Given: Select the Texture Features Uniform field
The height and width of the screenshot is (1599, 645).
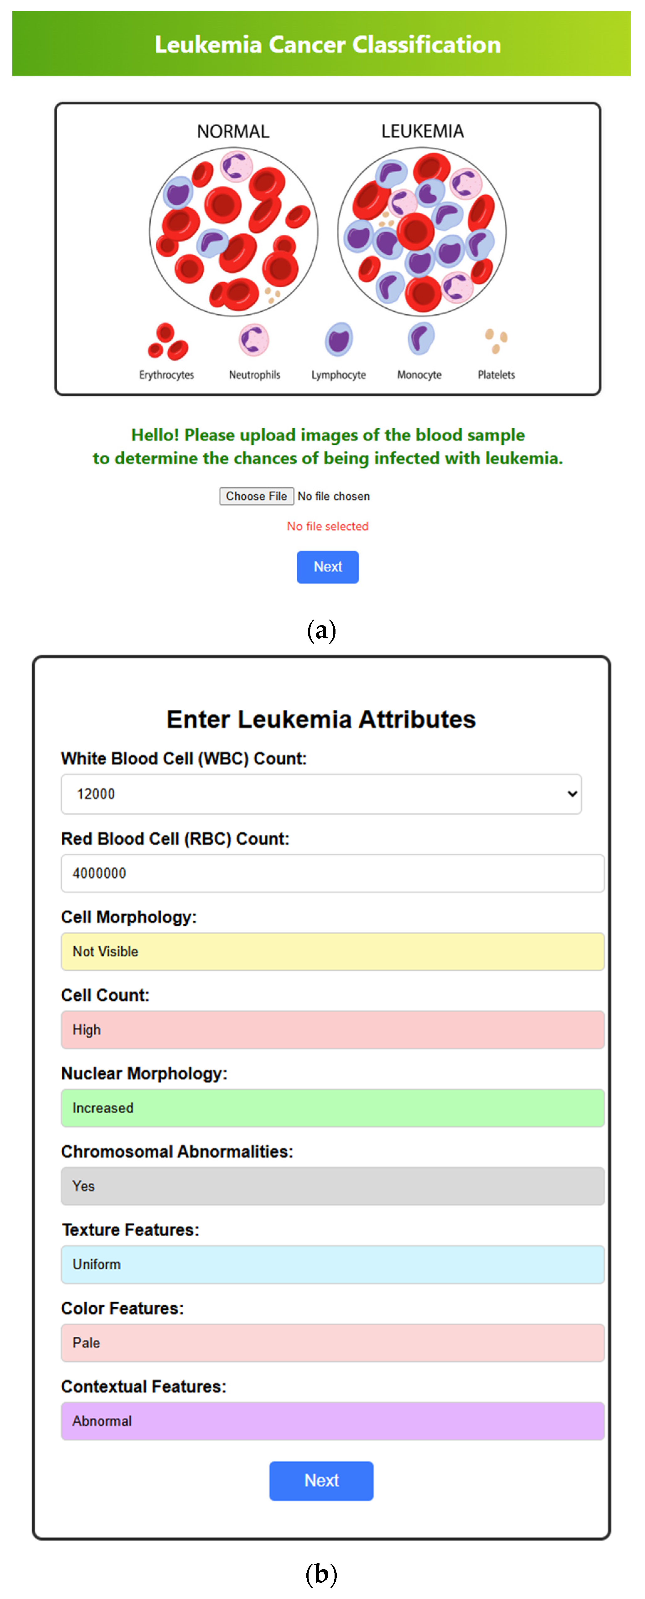Looking at the screenshot, I should point(332,1264).
